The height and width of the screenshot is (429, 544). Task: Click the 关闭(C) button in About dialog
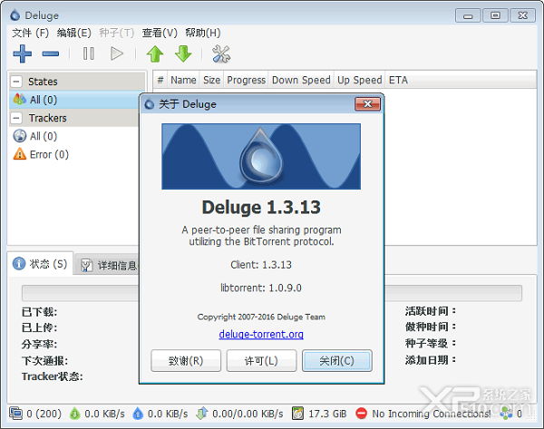(337, 361)
